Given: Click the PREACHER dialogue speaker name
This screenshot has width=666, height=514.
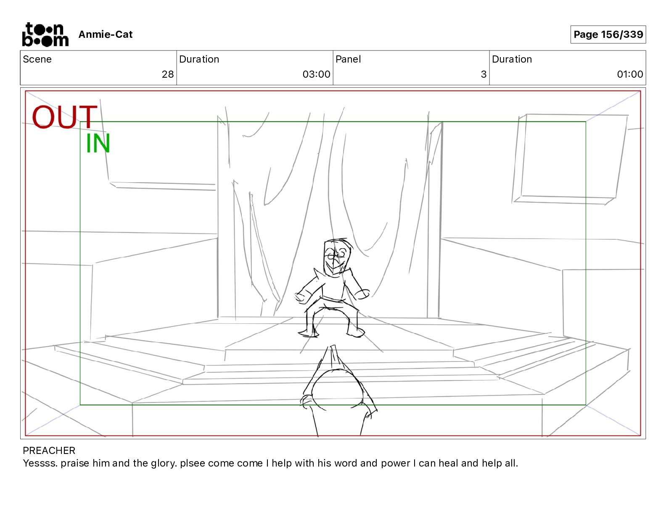Looking at the screenshot, I should [49, 451].
